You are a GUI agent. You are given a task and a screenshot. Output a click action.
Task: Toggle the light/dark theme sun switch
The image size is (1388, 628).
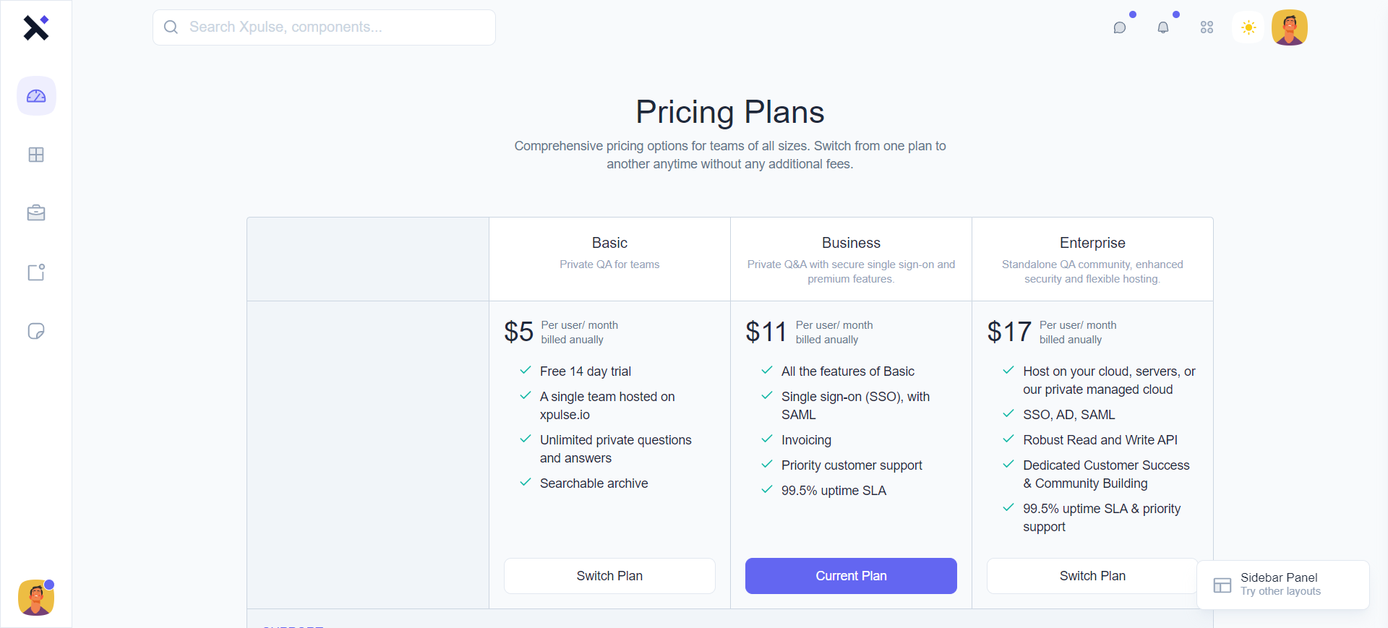(x=1248, y=27)
